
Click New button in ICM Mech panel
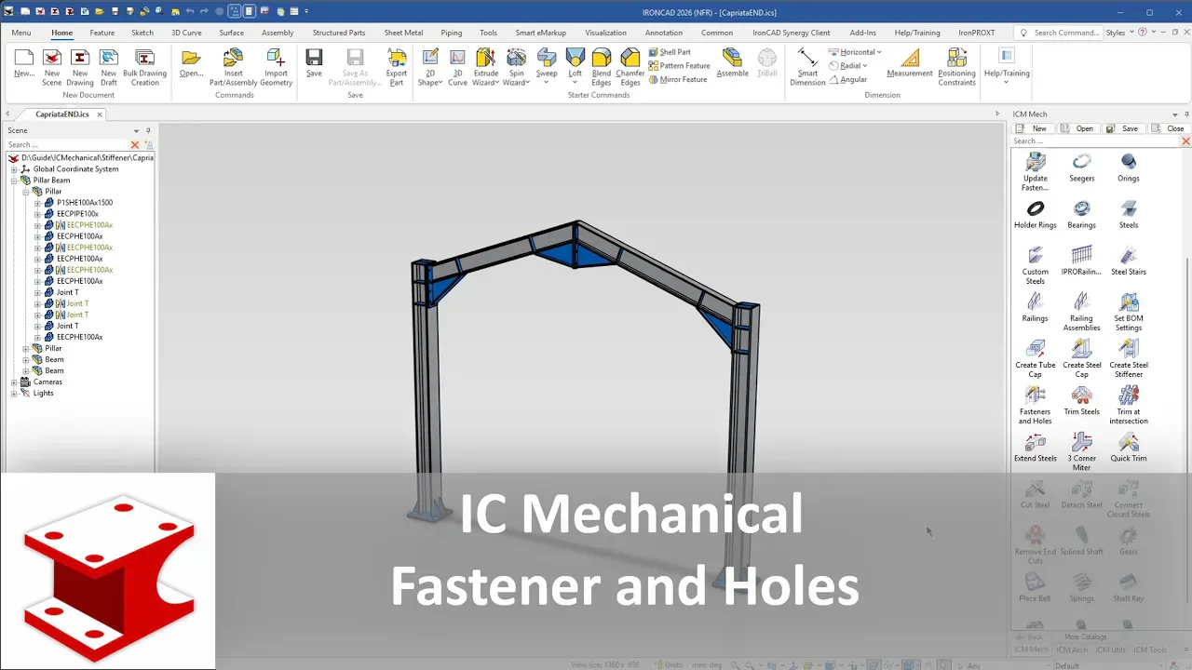(x=1032, y=128)
